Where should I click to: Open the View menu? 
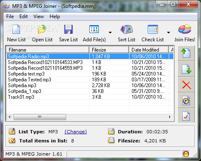pyautogui.click(x=38, y=17)
